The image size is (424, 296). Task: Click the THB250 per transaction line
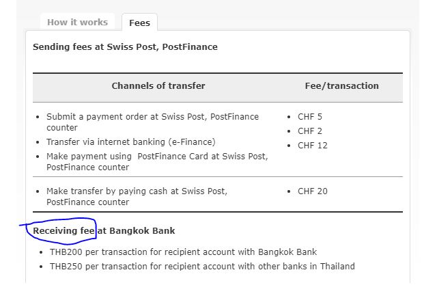coord(202,267)
